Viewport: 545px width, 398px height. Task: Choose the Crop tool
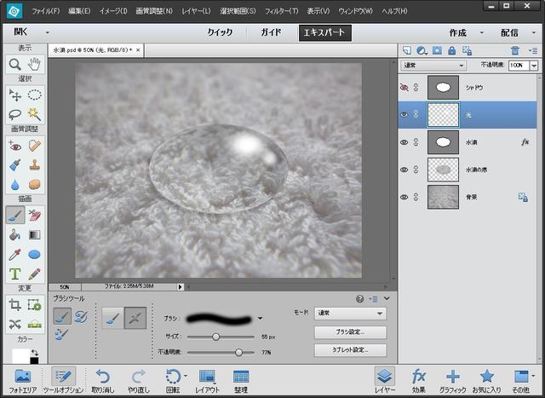tap(14, 304)
